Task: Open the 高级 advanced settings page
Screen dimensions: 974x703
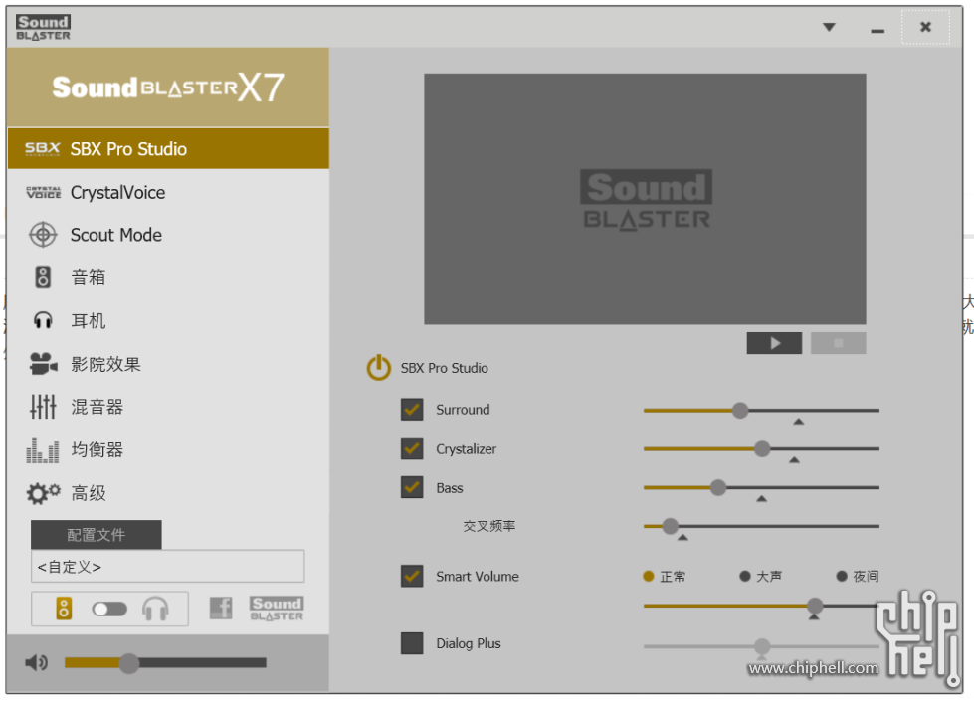Action: coord(168,493)
